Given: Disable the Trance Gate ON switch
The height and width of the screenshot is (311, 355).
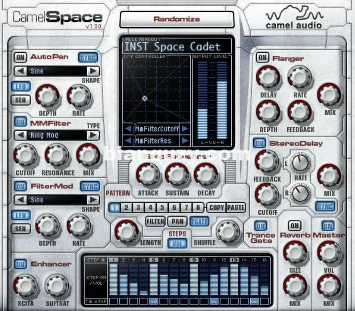Looking at the screenshot, I should point(261,226).
